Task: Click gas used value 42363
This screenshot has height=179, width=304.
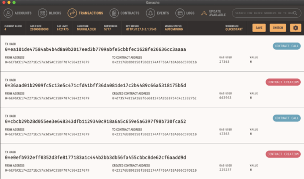Action: pos(224,134)
